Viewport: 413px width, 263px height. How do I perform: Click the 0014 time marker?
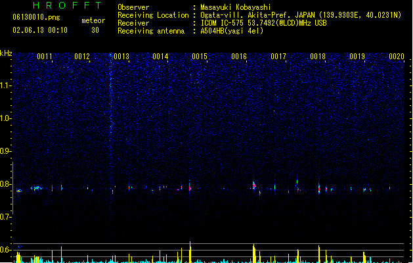tap(160, 57)
